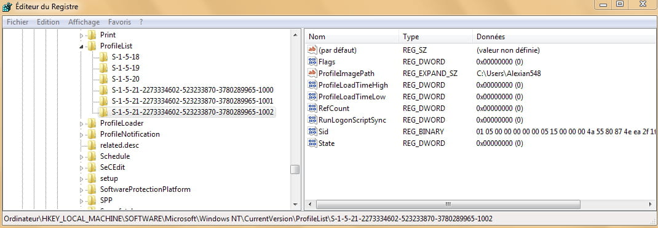Select the ProfileImagePath value name

point(346,73)
